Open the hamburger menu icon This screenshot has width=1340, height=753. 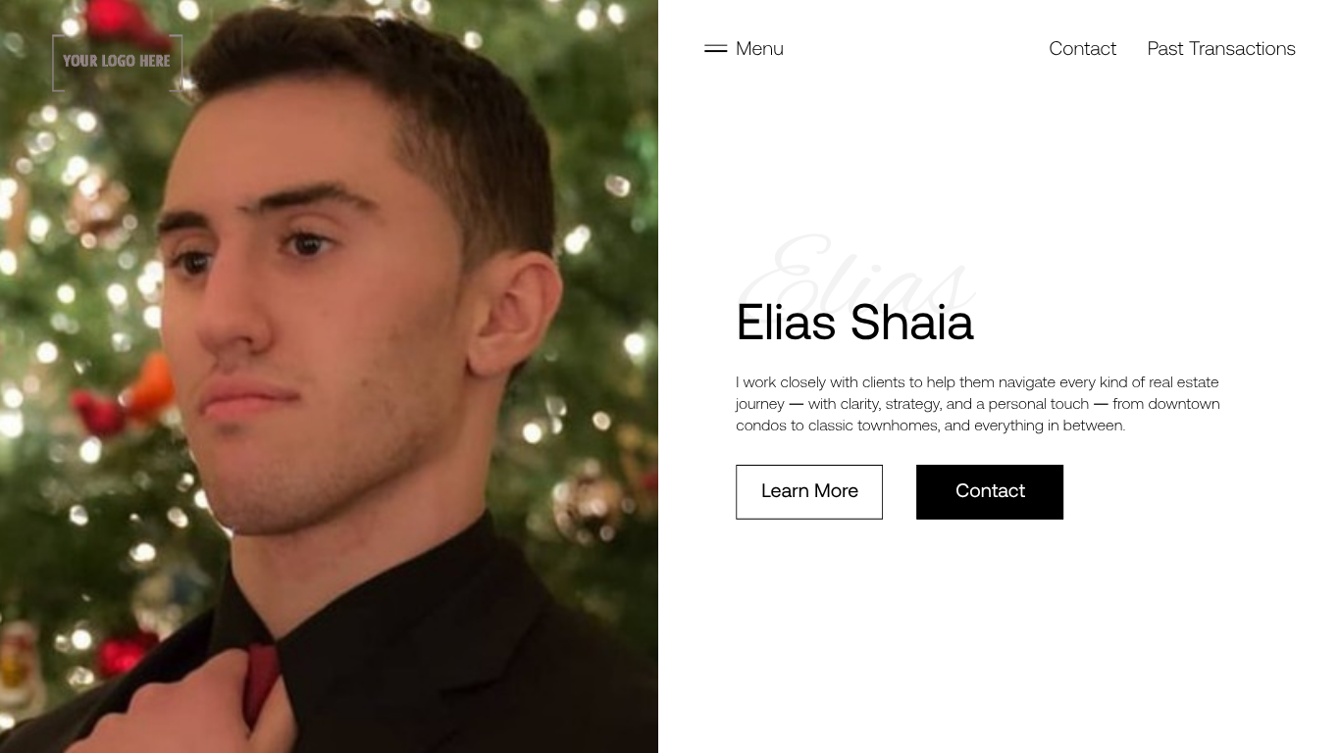pos(715,48)
